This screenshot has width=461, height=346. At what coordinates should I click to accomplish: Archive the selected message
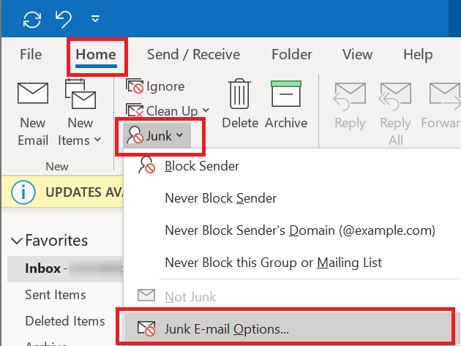286,105
